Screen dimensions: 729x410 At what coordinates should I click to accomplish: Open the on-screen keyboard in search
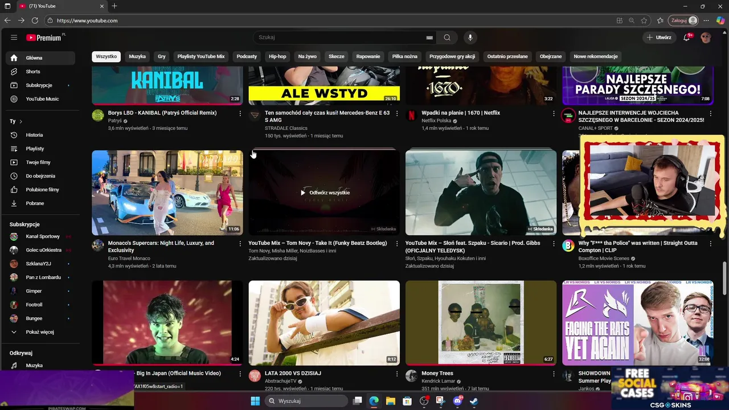[x=429, y=38]
